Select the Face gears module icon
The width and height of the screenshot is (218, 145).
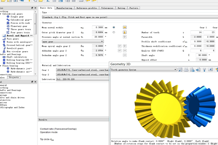pyautogui.click(x=4, y=39)
